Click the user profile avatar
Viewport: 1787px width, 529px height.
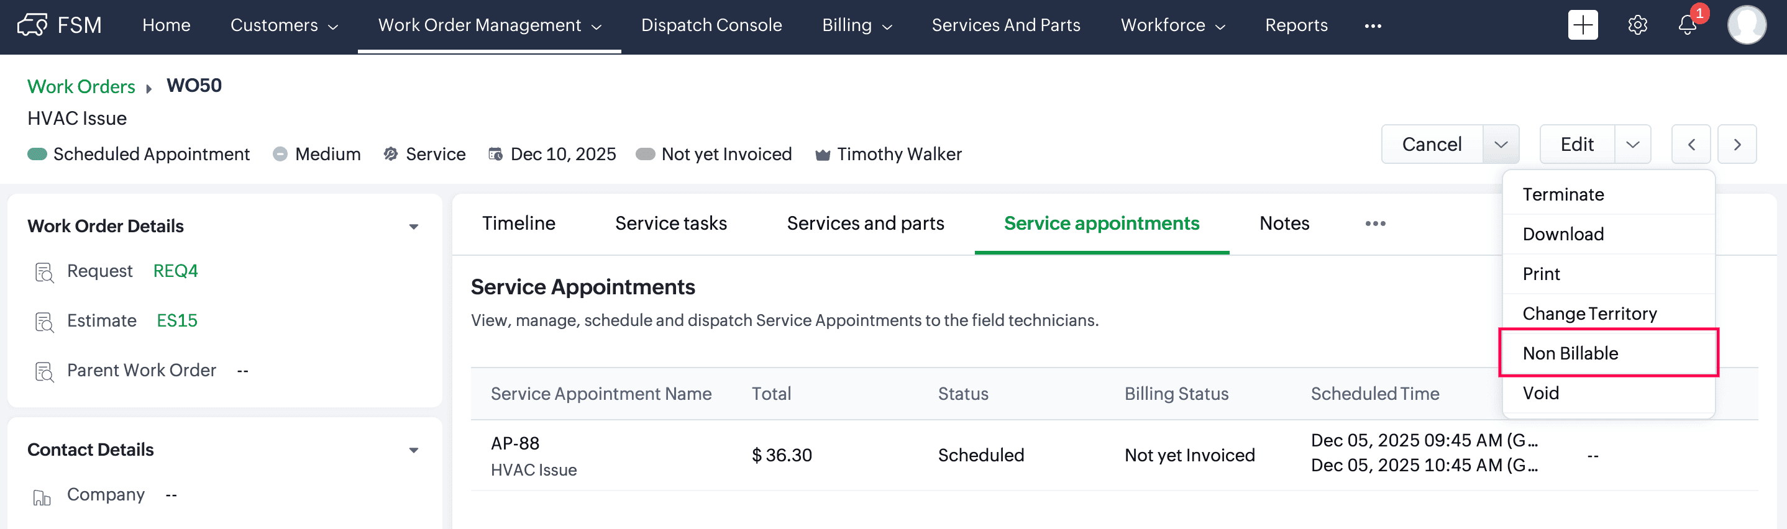1746,25
